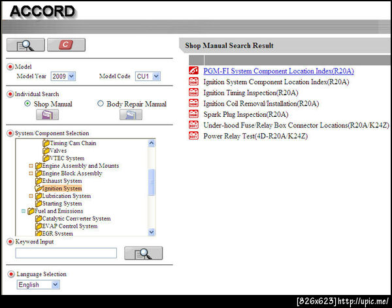This screenshot has height=308, width=392.
Task: Open Spark Plug Inspection(R20A) result
Action: [246, 114]
